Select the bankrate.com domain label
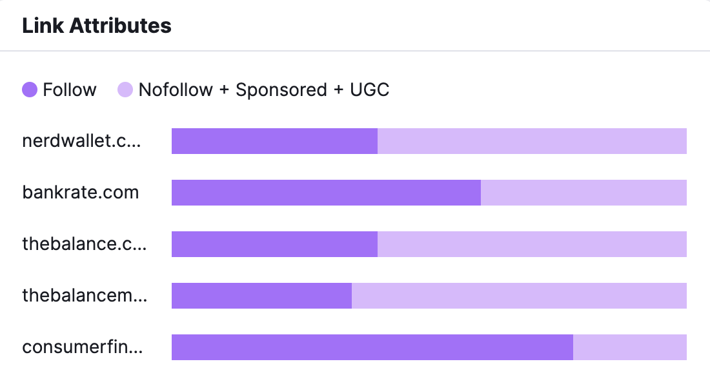The image size is (710, 384). pyautogui.click(x=81, y=193)
